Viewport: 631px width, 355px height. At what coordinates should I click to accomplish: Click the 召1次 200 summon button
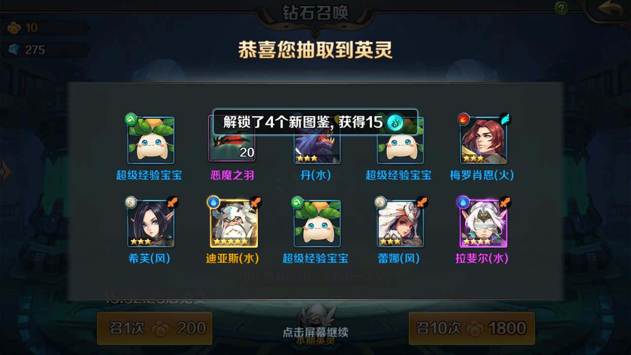click(x=155, y=328)
